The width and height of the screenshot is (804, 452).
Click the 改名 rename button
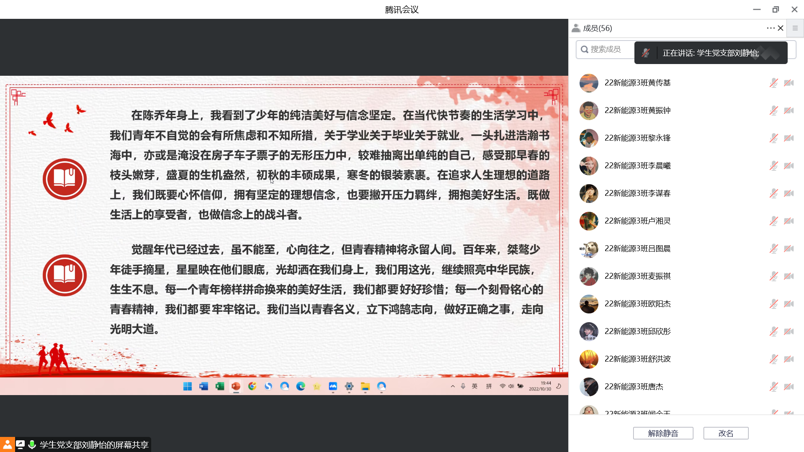726,433
